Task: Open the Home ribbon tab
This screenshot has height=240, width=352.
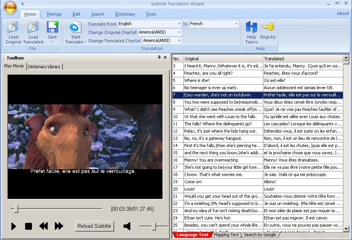Action: pyautogui.click(x=30, y=14)
